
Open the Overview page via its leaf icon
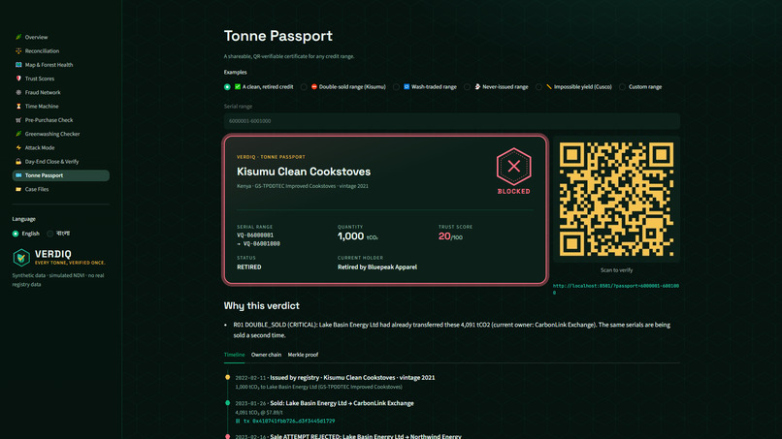pyautogui.click(x=18, y=37)
